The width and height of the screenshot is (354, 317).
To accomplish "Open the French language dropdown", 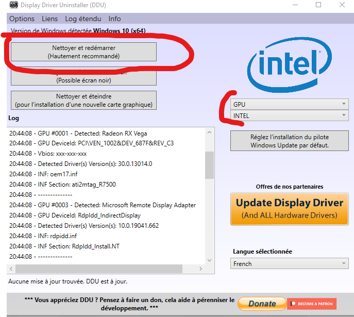I will (x=290, y=263).
